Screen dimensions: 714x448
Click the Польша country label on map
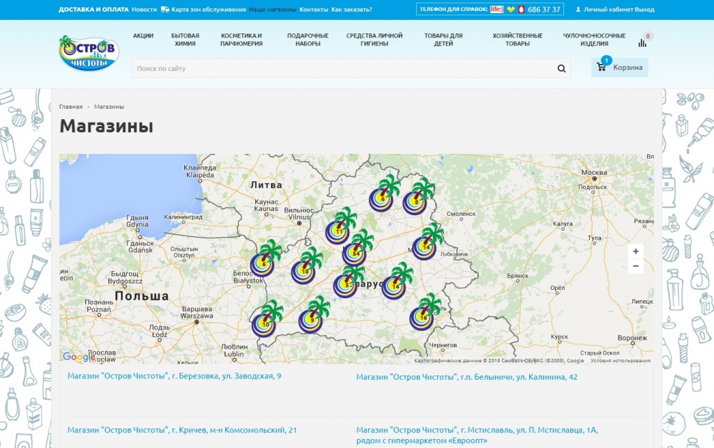pos(142,296)
